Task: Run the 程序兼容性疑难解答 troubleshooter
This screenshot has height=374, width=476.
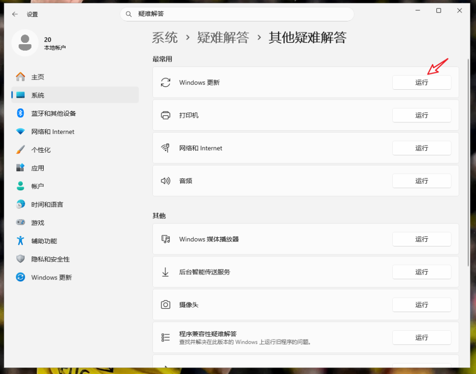Action: (422, 338)
